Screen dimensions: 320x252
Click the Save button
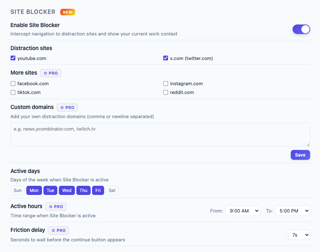click(300, 155)
